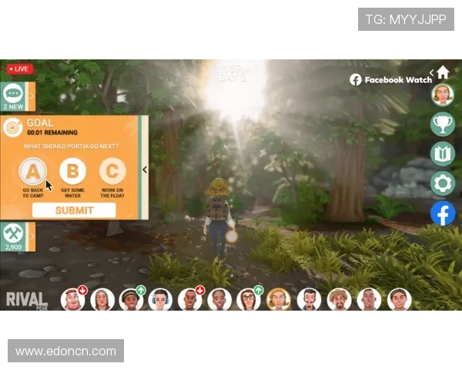
Task: Submit the selected goal vote
Action: point(74,210)
